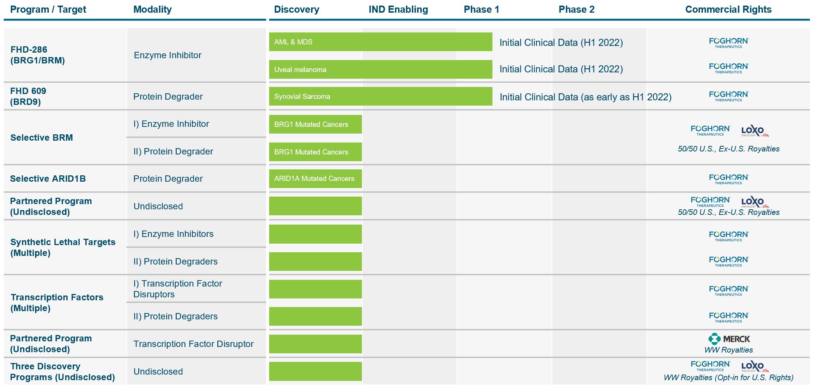813x388 pixels.
Task: Click the I) Enzyme Inhibitor modality under Selective BRM
Action: 171,124
